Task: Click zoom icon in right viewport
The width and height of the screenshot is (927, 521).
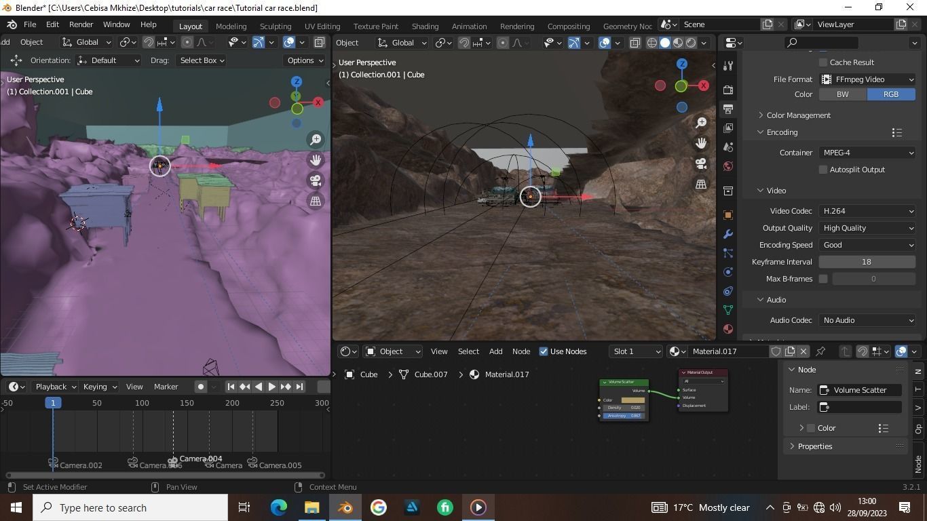Action: point(701,123)
